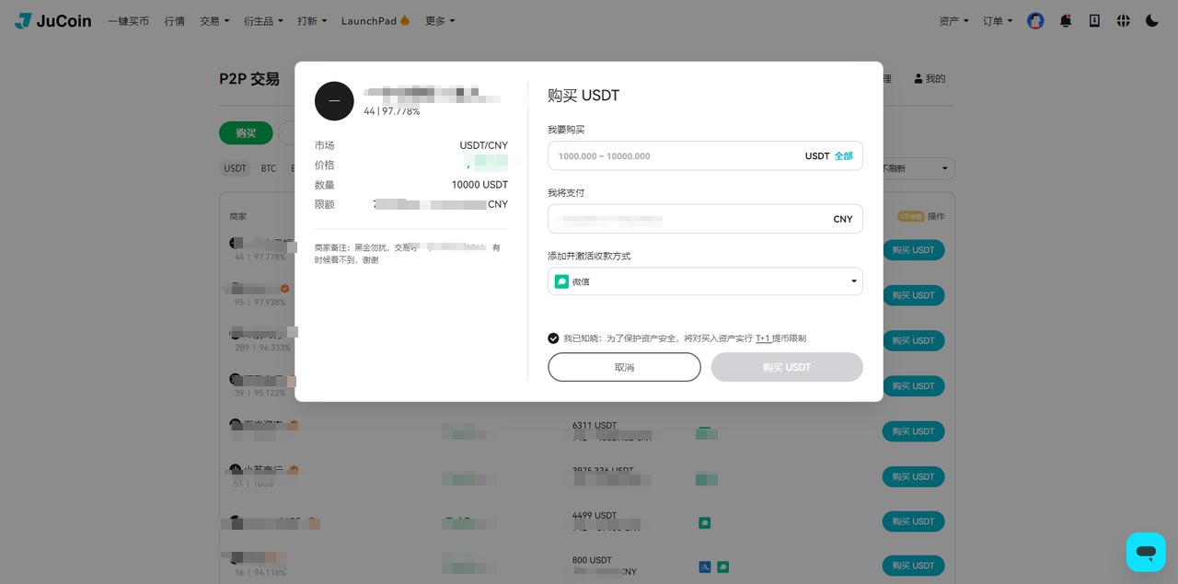Image resolution: width=1178 pixels, height=584 pixels.
Task: Click the JuCoin logo
Action: [52, 20]
